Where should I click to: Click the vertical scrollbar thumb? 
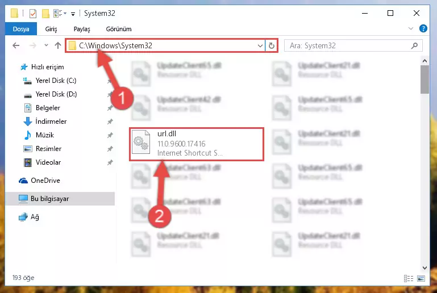pos(424,79)
